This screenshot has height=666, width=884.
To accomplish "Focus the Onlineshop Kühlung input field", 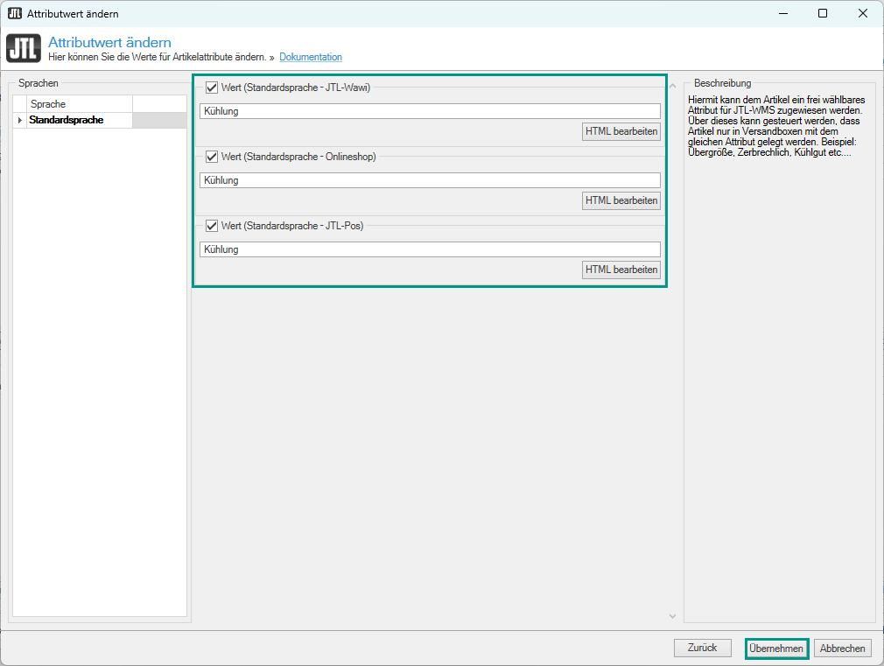I will coord(429,180).
